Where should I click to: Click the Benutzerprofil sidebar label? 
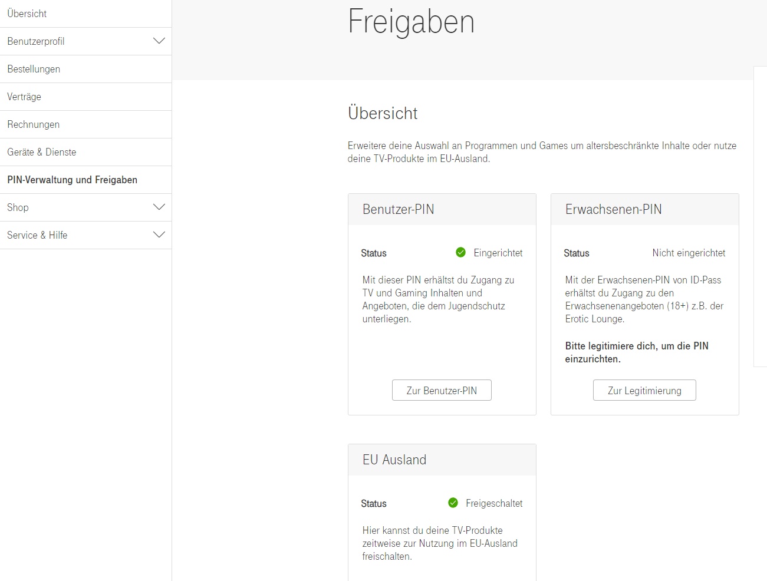[36, 41]
